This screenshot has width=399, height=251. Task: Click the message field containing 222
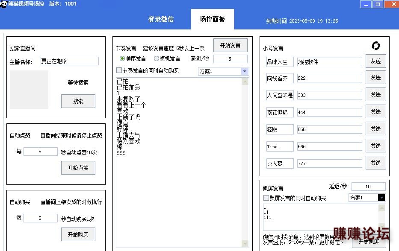point(330,78)
